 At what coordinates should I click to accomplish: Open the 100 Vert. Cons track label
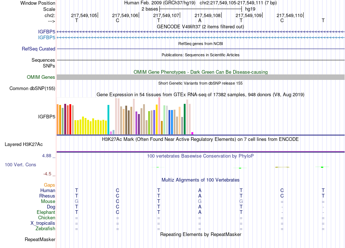coord(20,164)
